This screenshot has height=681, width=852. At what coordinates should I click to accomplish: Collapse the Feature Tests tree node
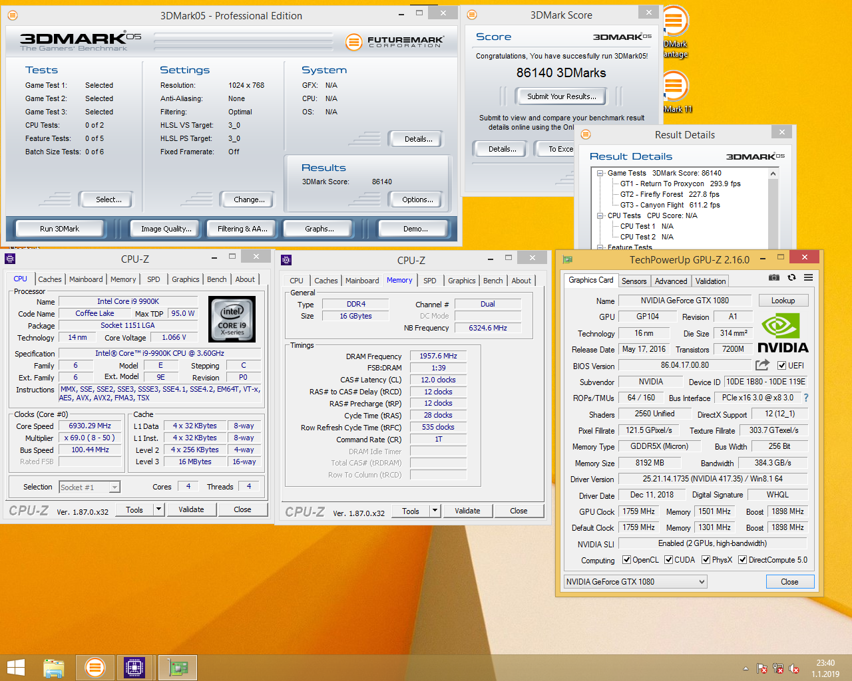click(x=600, y=247)
